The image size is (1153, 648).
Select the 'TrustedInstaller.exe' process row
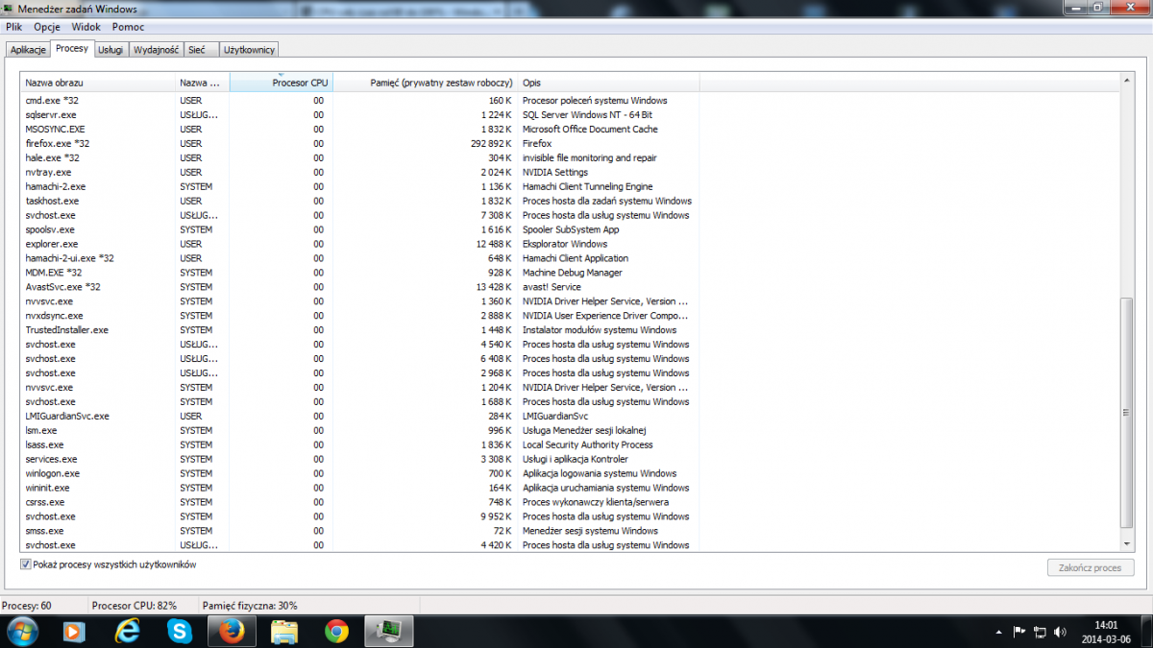point(360,329)
